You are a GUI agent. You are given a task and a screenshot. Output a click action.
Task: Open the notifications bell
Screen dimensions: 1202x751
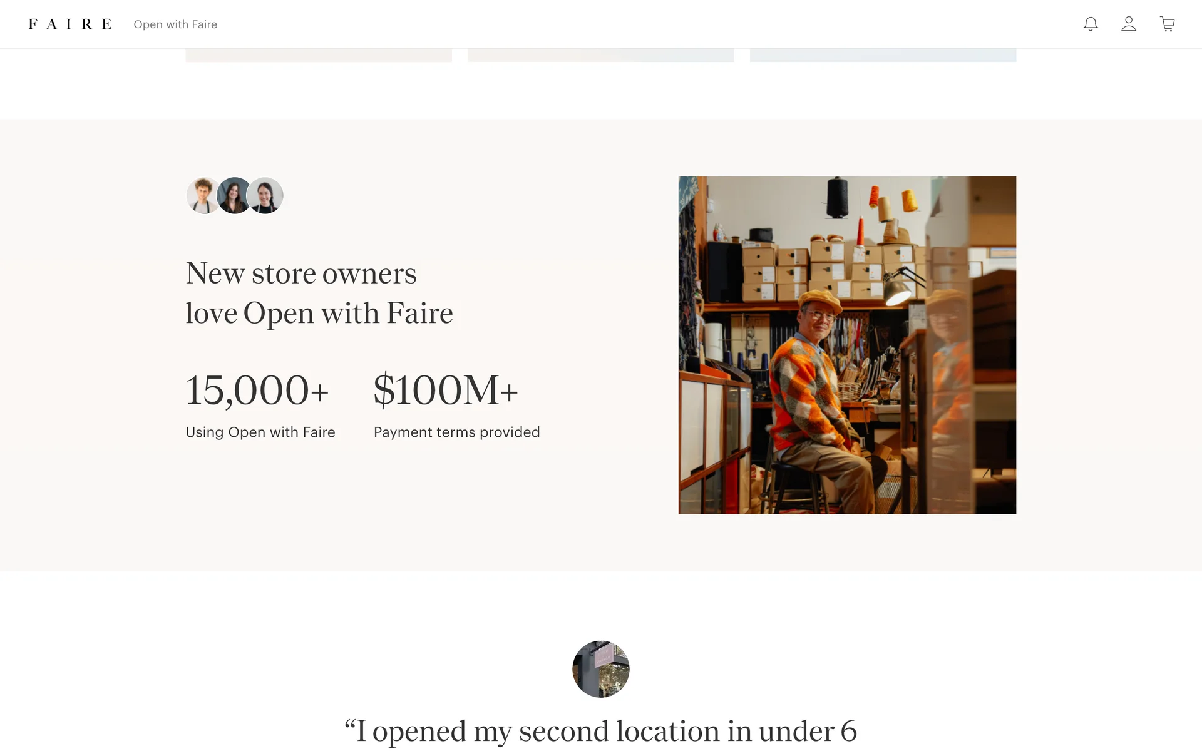[1091, 24]
